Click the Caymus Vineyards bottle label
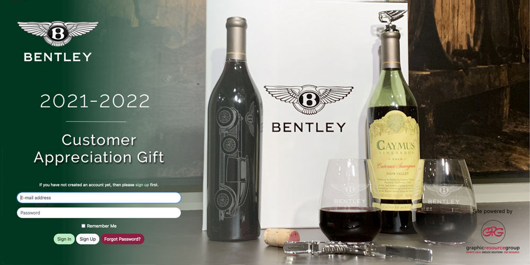Viewport: 530px width, 265px height. click(394, 155)
